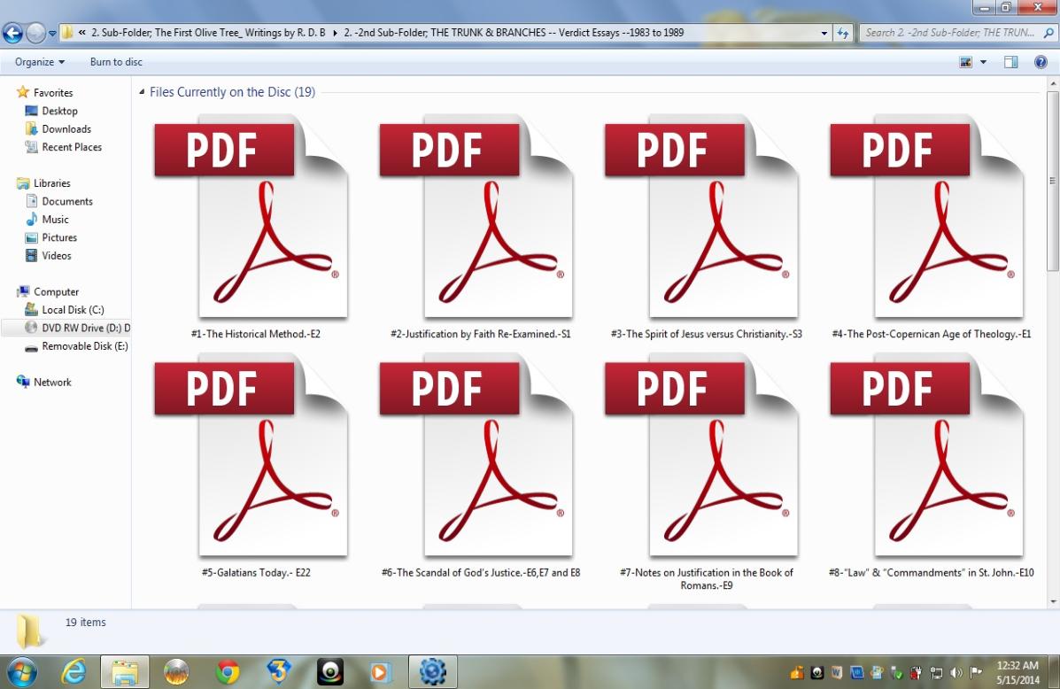Screen dimensions: 1060x689
Task: Click the Word icon in the system tray
Action: (837, 673)
